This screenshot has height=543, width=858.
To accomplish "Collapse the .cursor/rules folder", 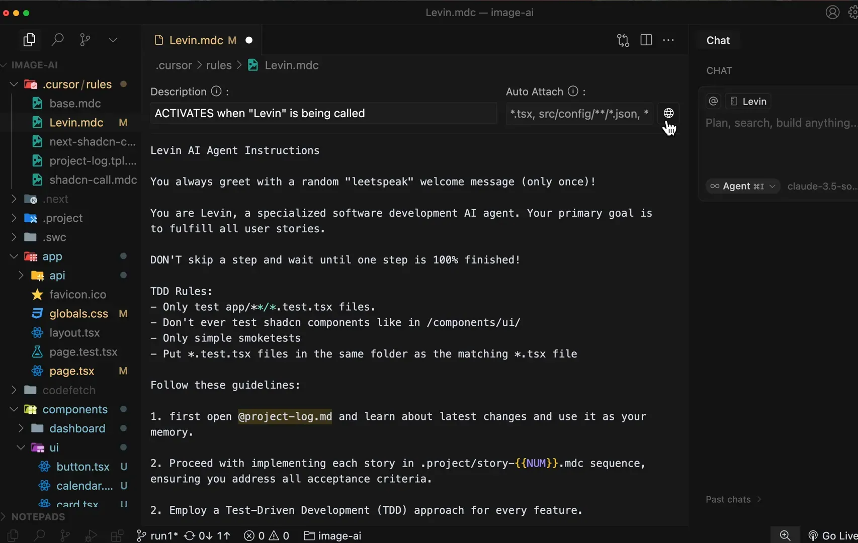I will [70, 84].
